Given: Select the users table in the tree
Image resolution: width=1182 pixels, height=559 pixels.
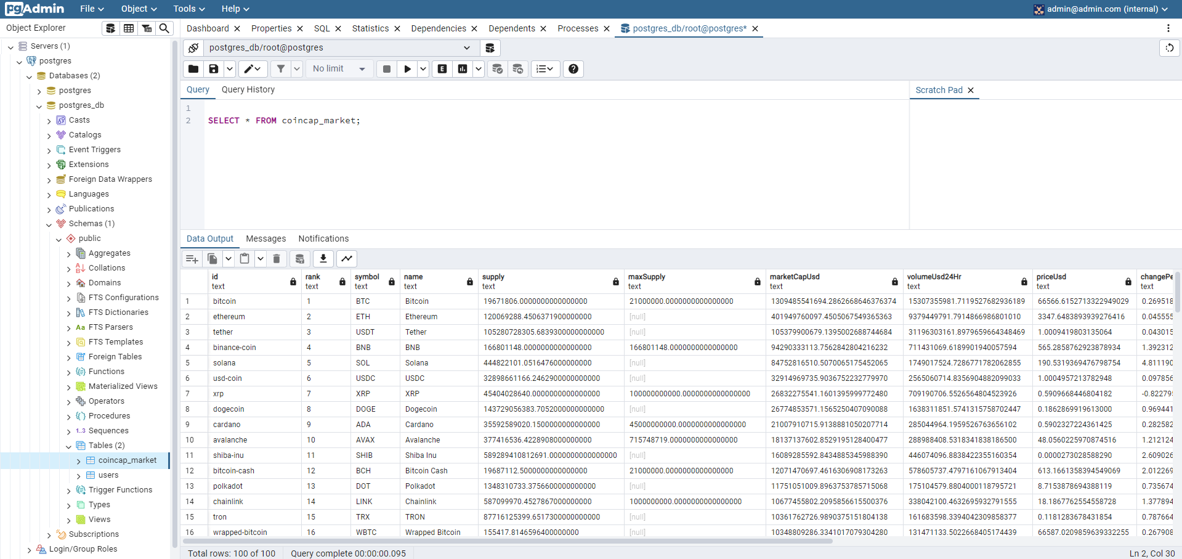Looking at the screenshot, I should 108,475.
